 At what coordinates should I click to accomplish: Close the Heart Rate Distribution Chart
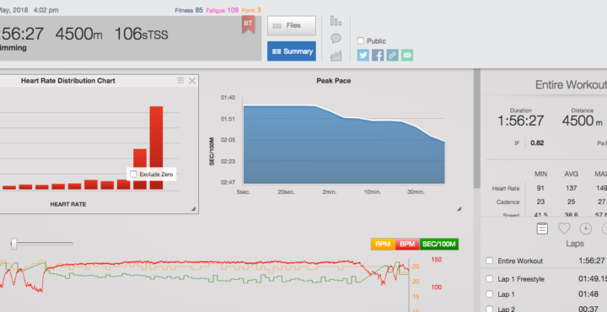coord(192,80)
